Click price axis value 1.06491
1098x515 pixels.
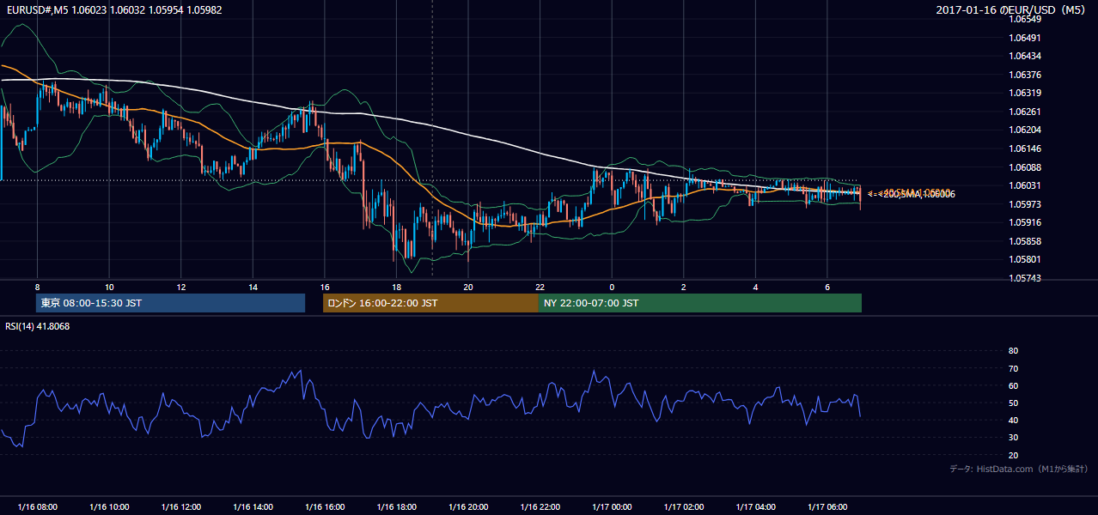coord(1024,38)
